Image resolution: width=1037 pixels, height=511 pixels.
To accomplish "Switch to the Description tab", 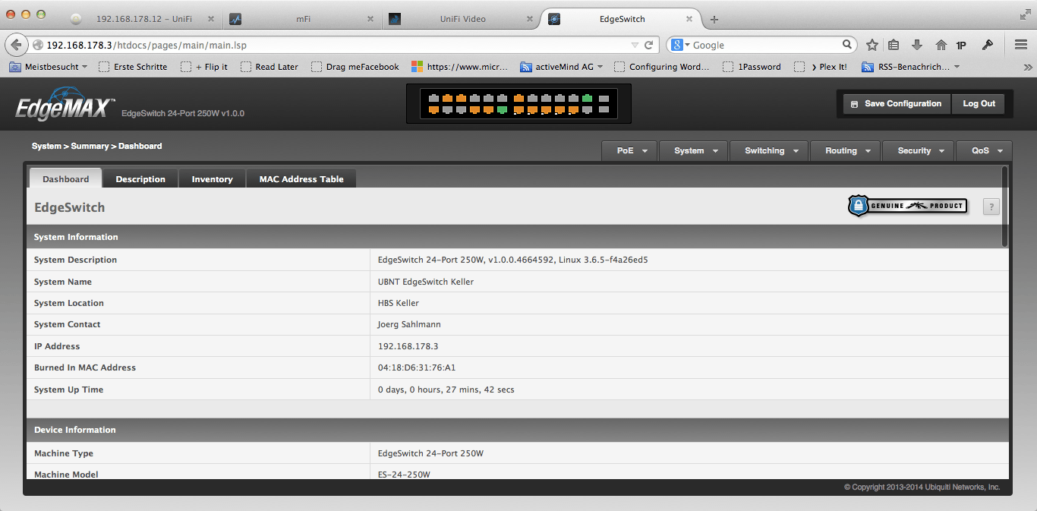I will click(140, 179).
